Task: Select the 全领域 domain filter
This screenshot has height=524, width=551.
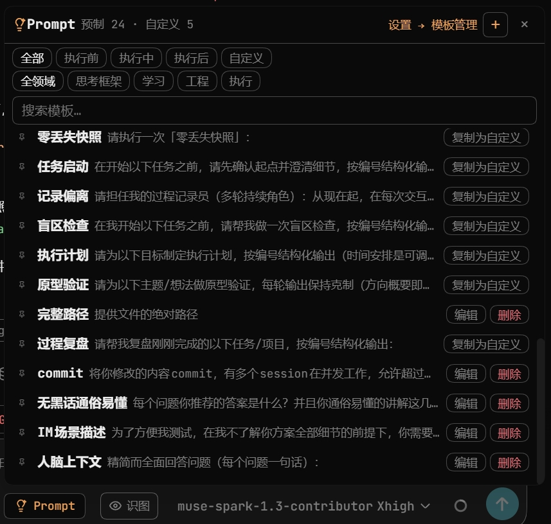Action: [x=38, y=81]
